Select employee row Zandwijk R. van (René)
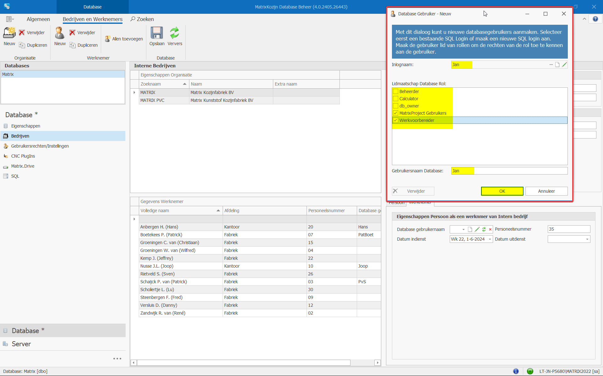 260,313
